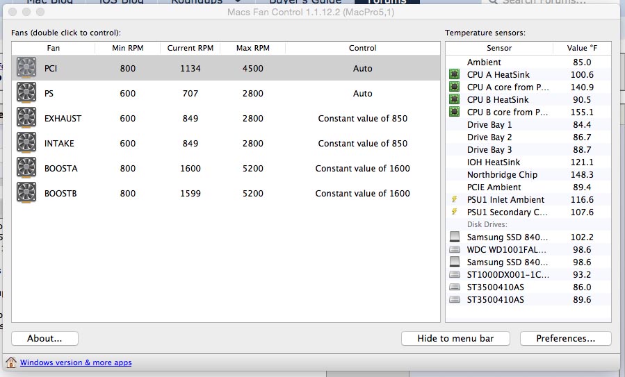The image size is (625, 377).
Task: Select the Ambient sensor row
Action: point(528,62)
